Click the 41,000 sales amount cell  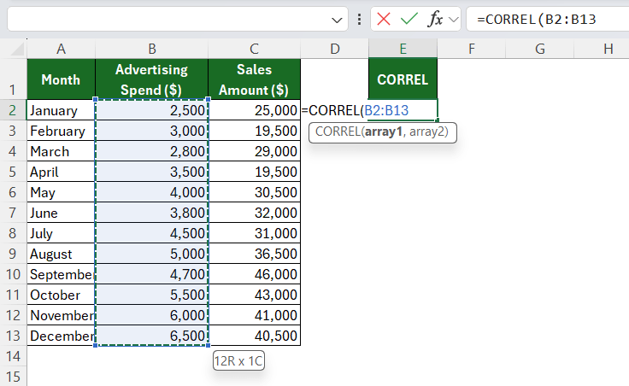(254, 315)
